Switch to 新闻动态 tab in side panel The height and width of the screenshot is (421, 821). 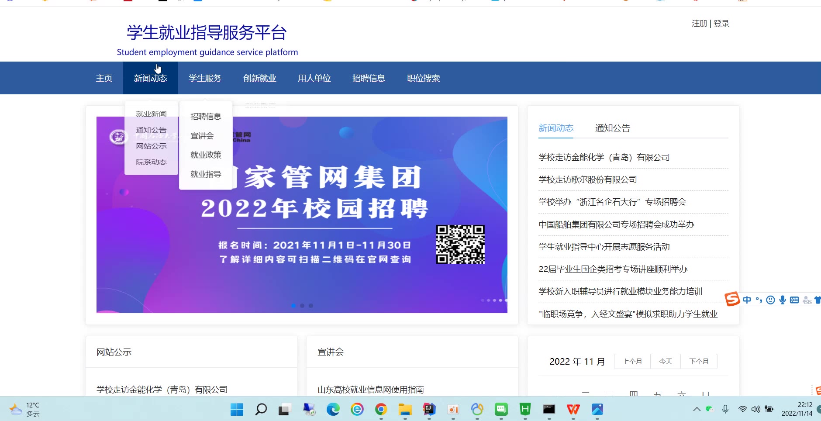coord(555,128)
